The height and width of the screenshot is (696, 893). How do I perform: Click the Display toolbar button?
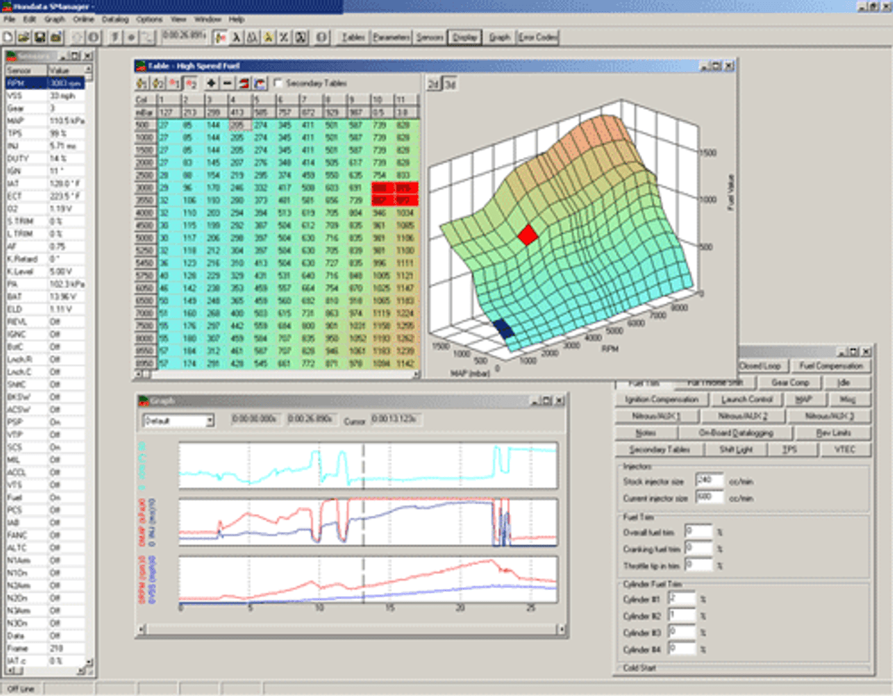point(465,37)
